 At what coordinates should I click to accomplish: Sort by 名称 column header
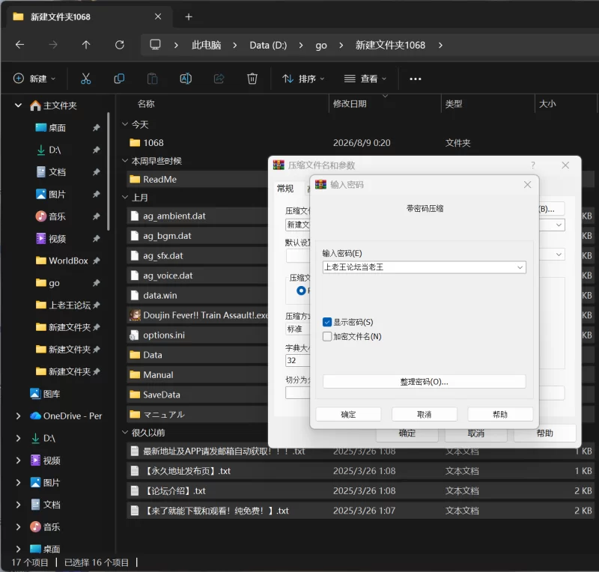point(146,103)
